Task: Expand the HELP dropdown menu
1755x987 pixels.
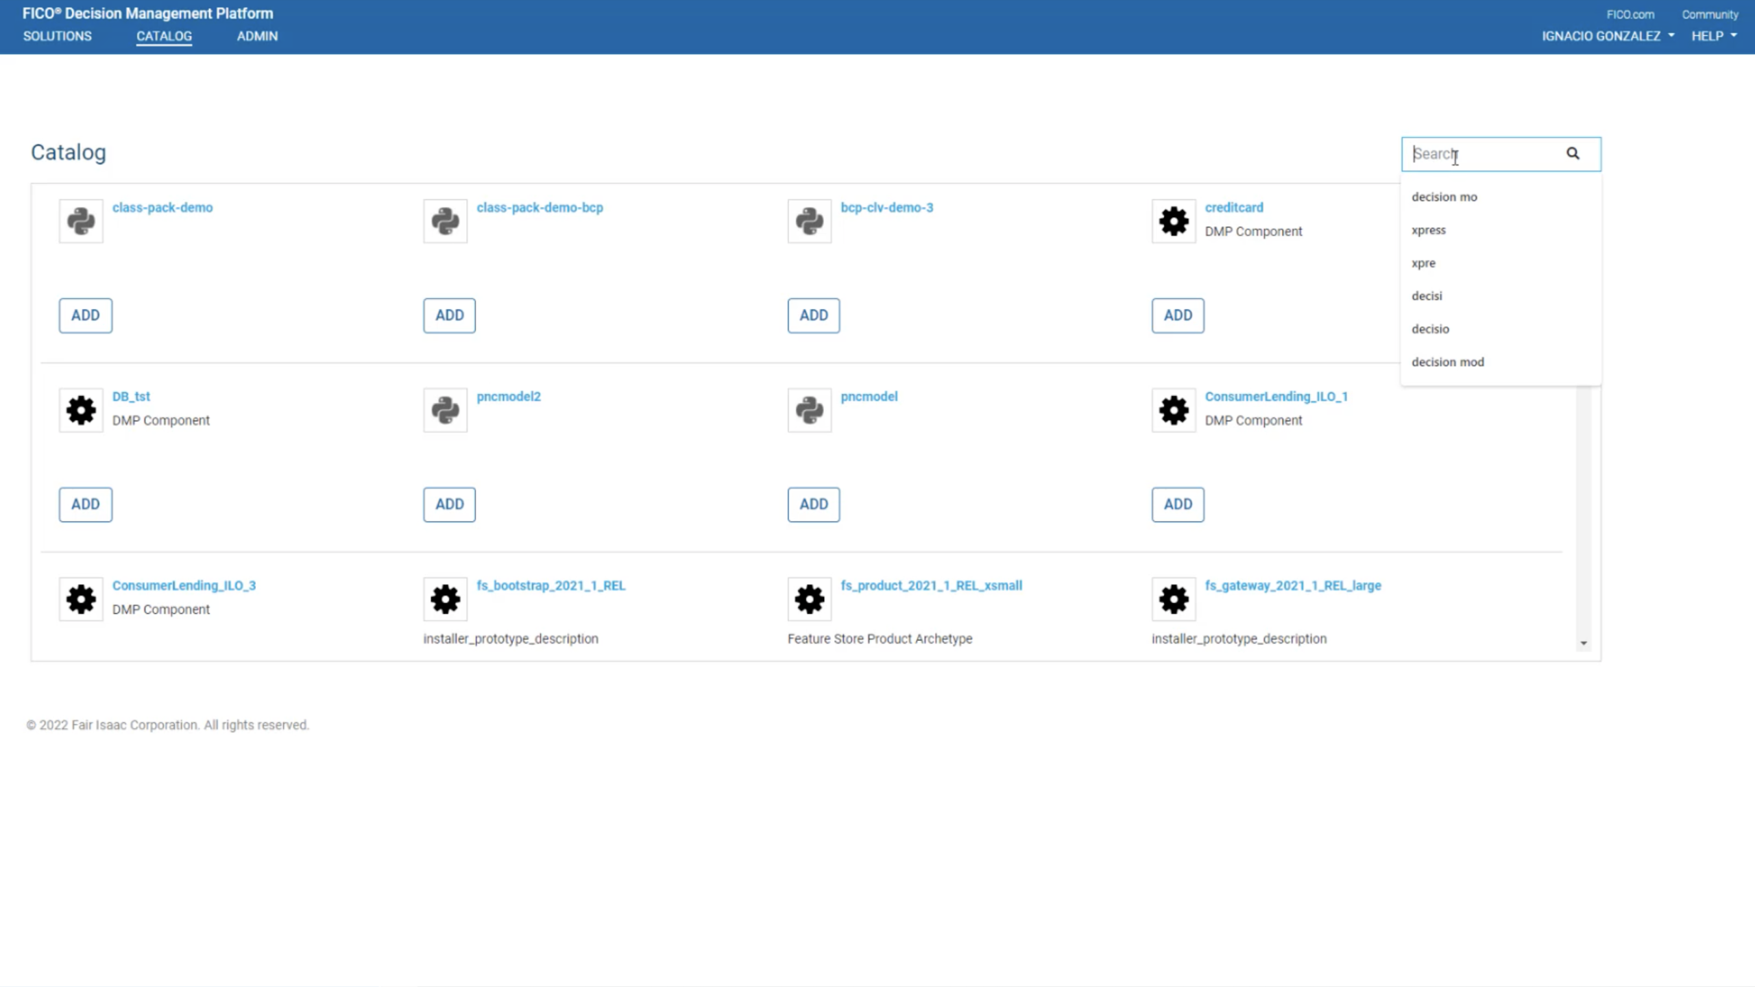Action: click(1713, 36)
